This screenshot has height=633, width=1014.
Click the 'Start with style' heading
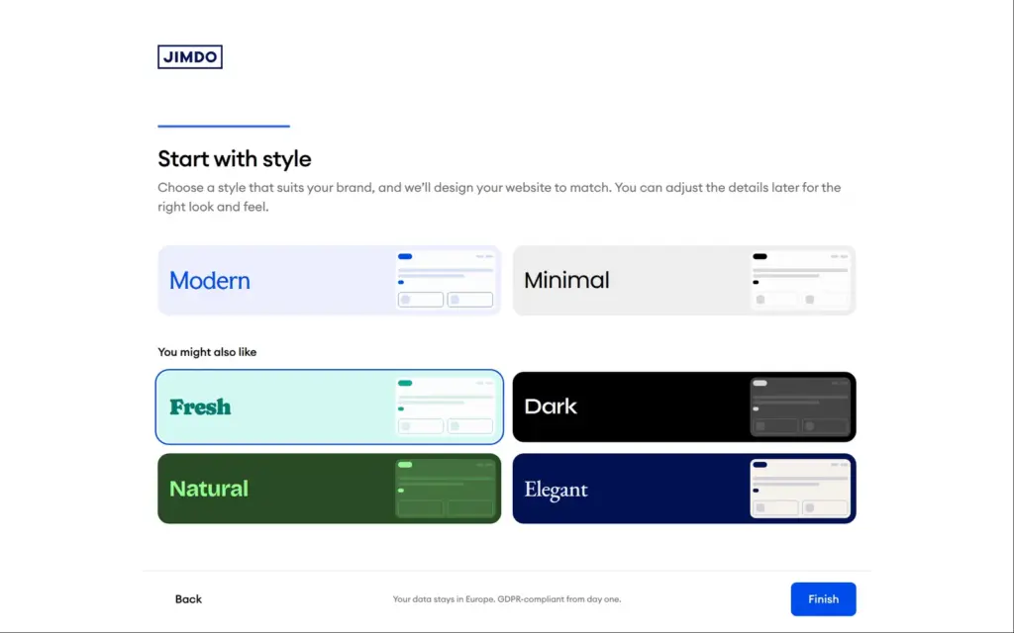tap(235, 159)
